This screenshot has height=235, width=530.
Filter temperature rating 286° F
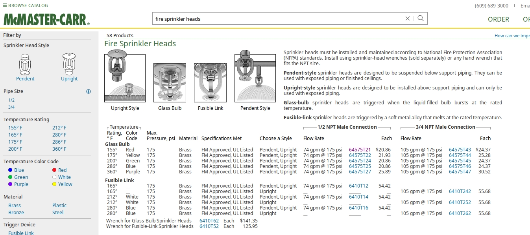click(x=59, y=142)
